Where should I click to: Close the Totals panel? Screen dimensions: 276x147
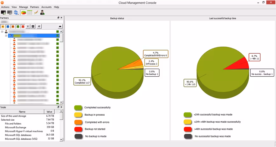[x=61, y=107]
